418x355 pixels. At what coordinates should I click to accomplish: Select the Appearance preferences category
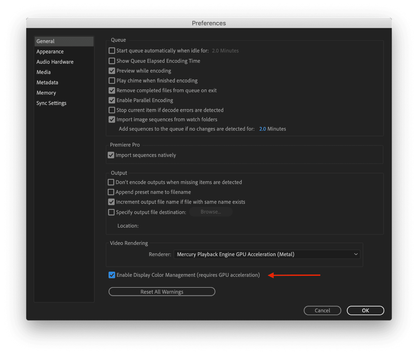click(x=50, y=51)
